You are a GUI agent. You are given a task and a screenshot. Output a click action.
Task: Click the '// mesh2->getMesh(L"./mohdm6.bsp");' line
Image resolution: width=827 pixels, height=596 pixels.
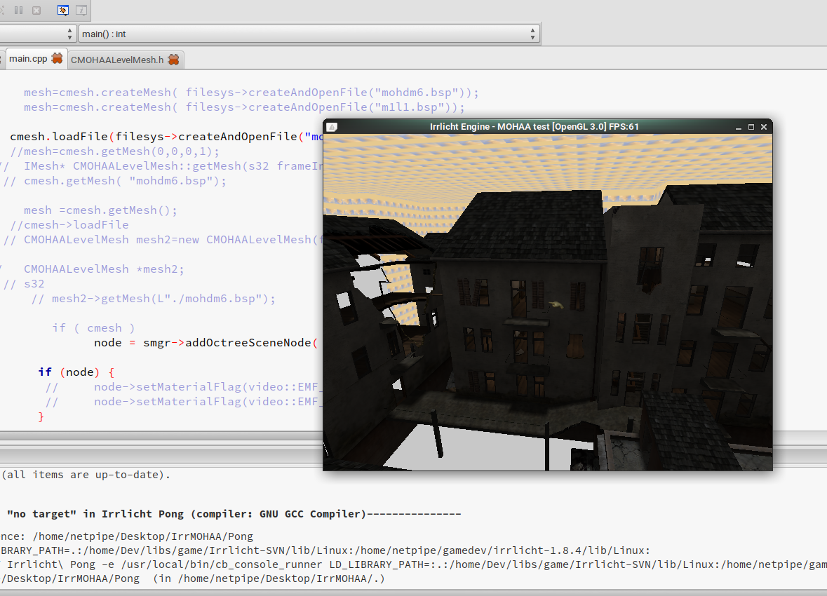[153, 299]
